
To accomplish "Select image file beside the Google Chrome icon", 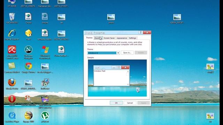I will point(45,68).
